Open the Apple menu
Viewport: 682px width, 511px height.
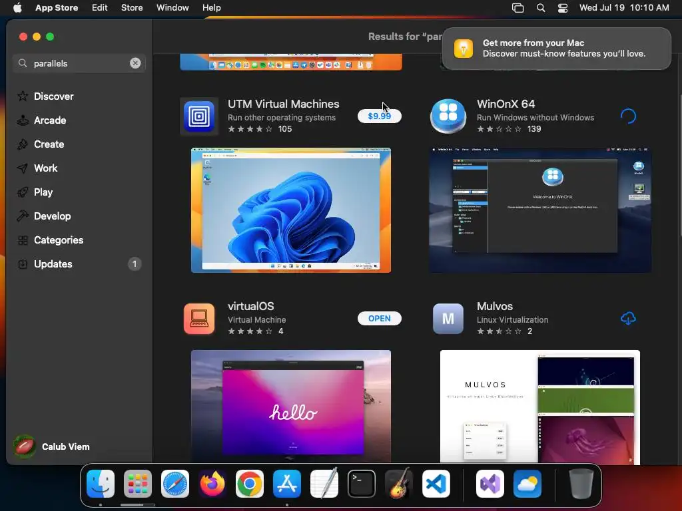click(17, 8)
